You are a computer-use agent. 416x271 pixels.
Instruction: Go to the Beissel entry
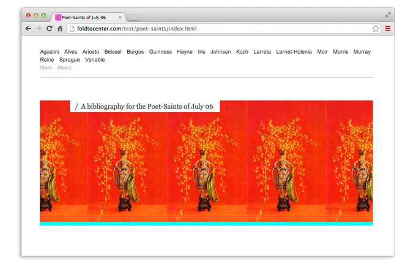[x=113, y=52]
